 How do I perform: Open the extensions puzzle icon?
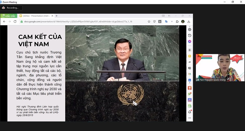click(177, 22)
